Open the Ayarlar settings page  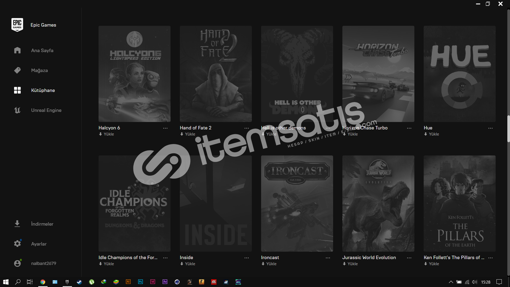[x=39, y=244]
